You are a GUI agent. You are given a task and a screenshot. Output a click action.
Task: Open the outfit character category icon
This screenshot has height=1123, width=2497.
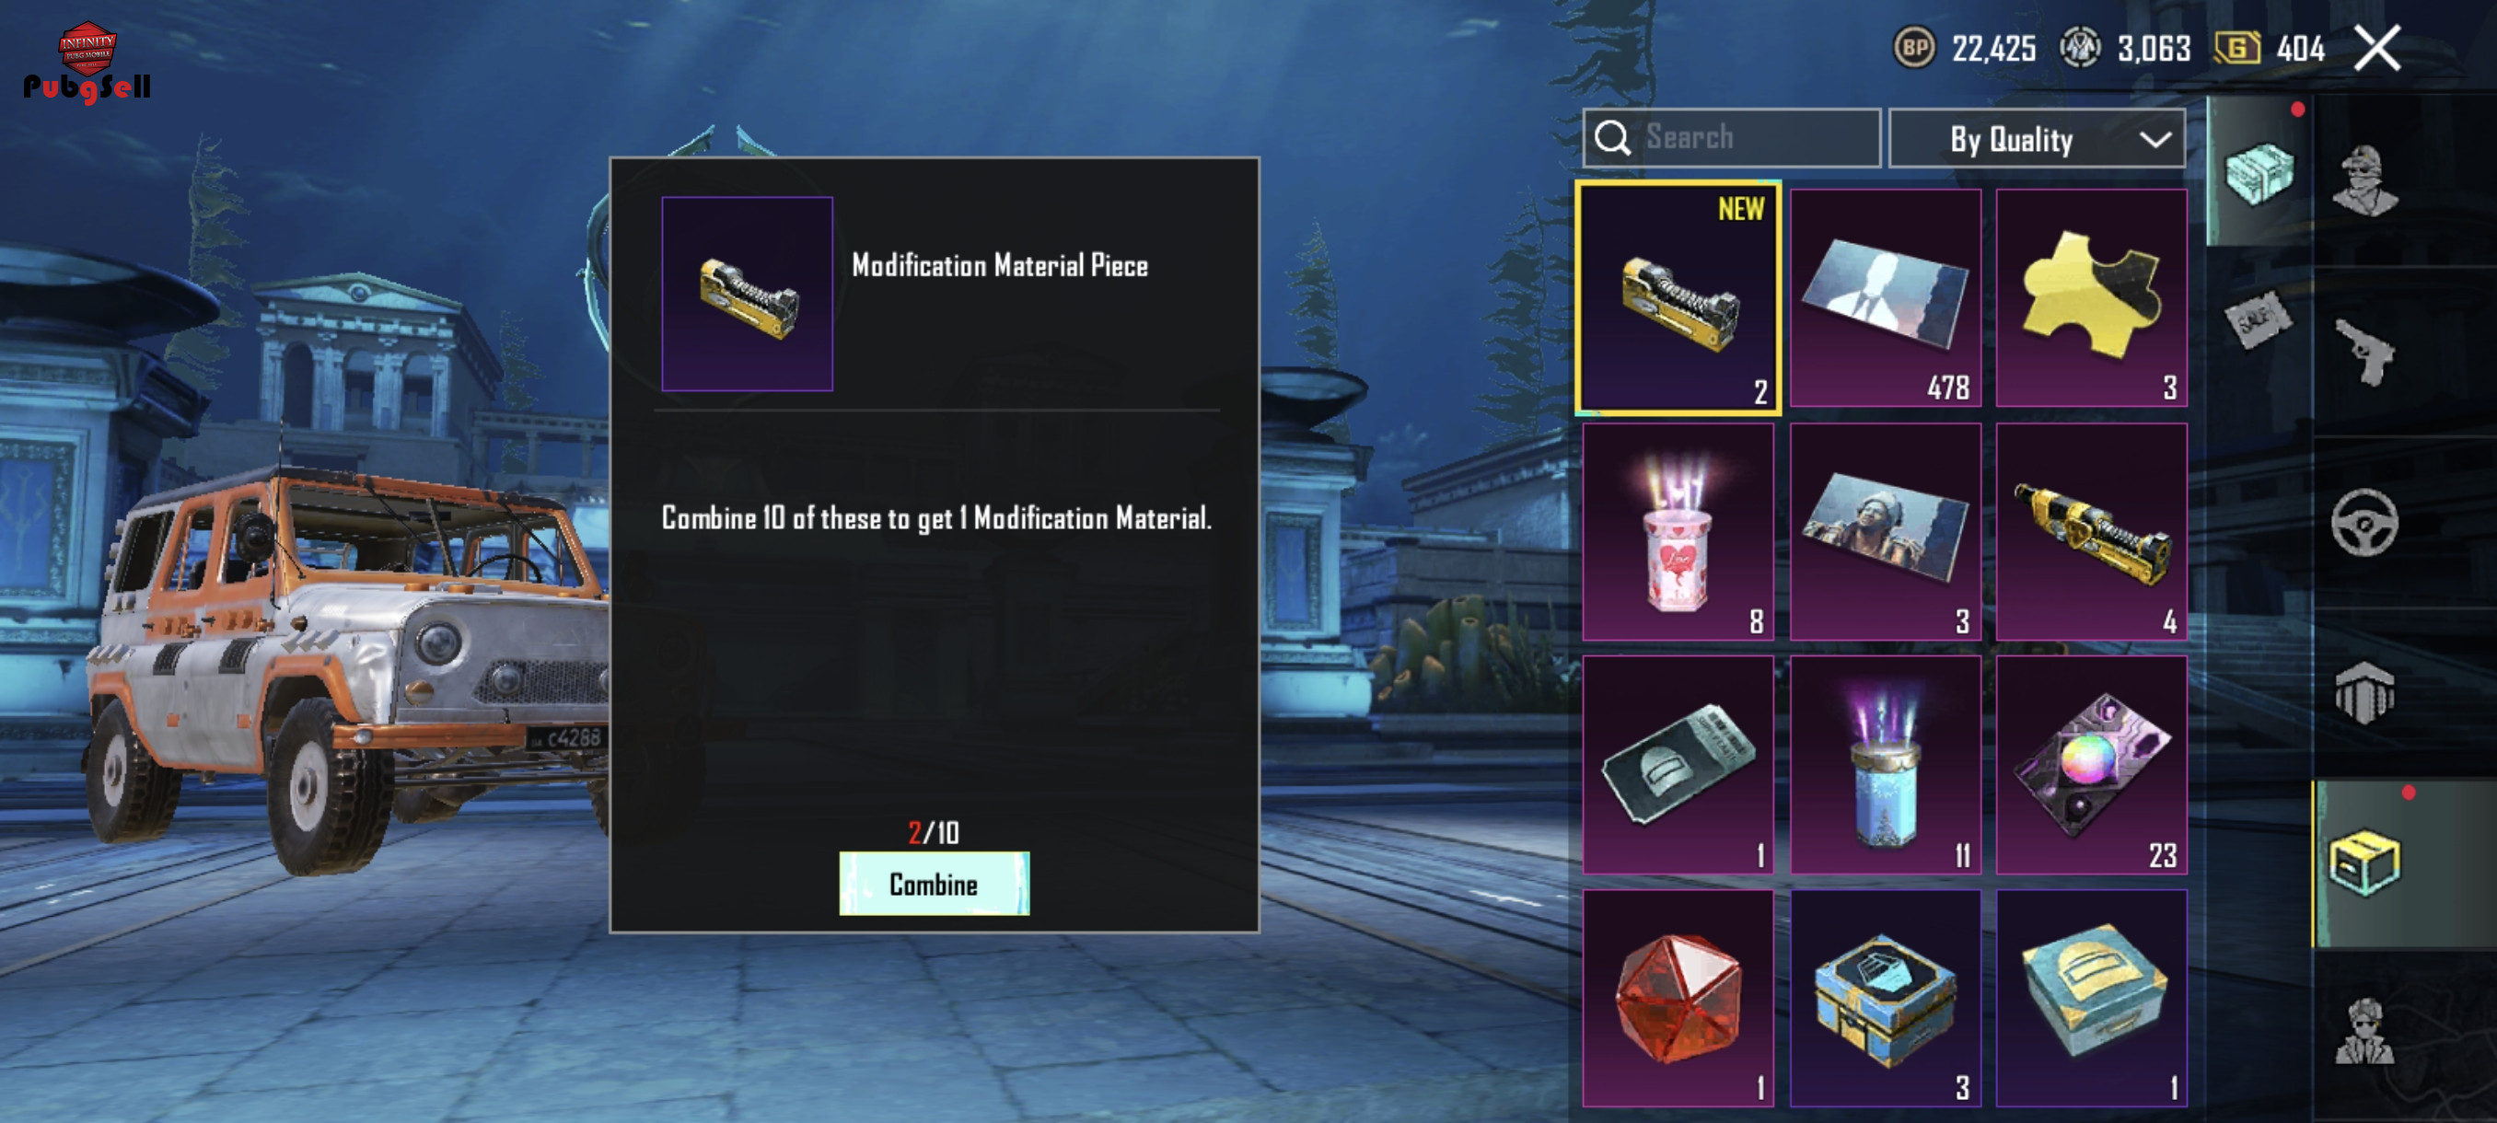(x=2365, y=181)
